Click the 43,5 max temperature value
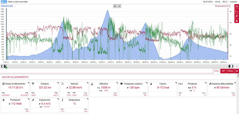Image resolution: width=239 pixels, height=114 pixels. click(x=86, y=111)
